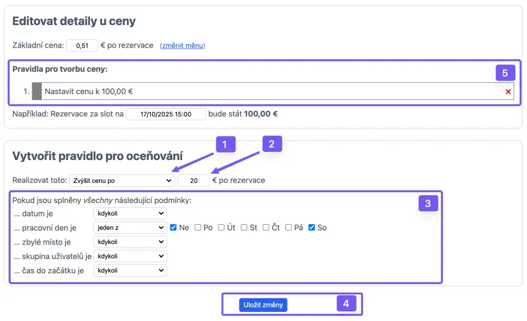Delete the 'Nastavit cenu k 100,00 €' rule

tap(508, 92)
